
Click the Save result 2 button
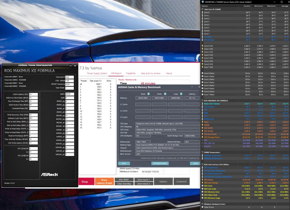pyautogui.click(x=144, y=184)
